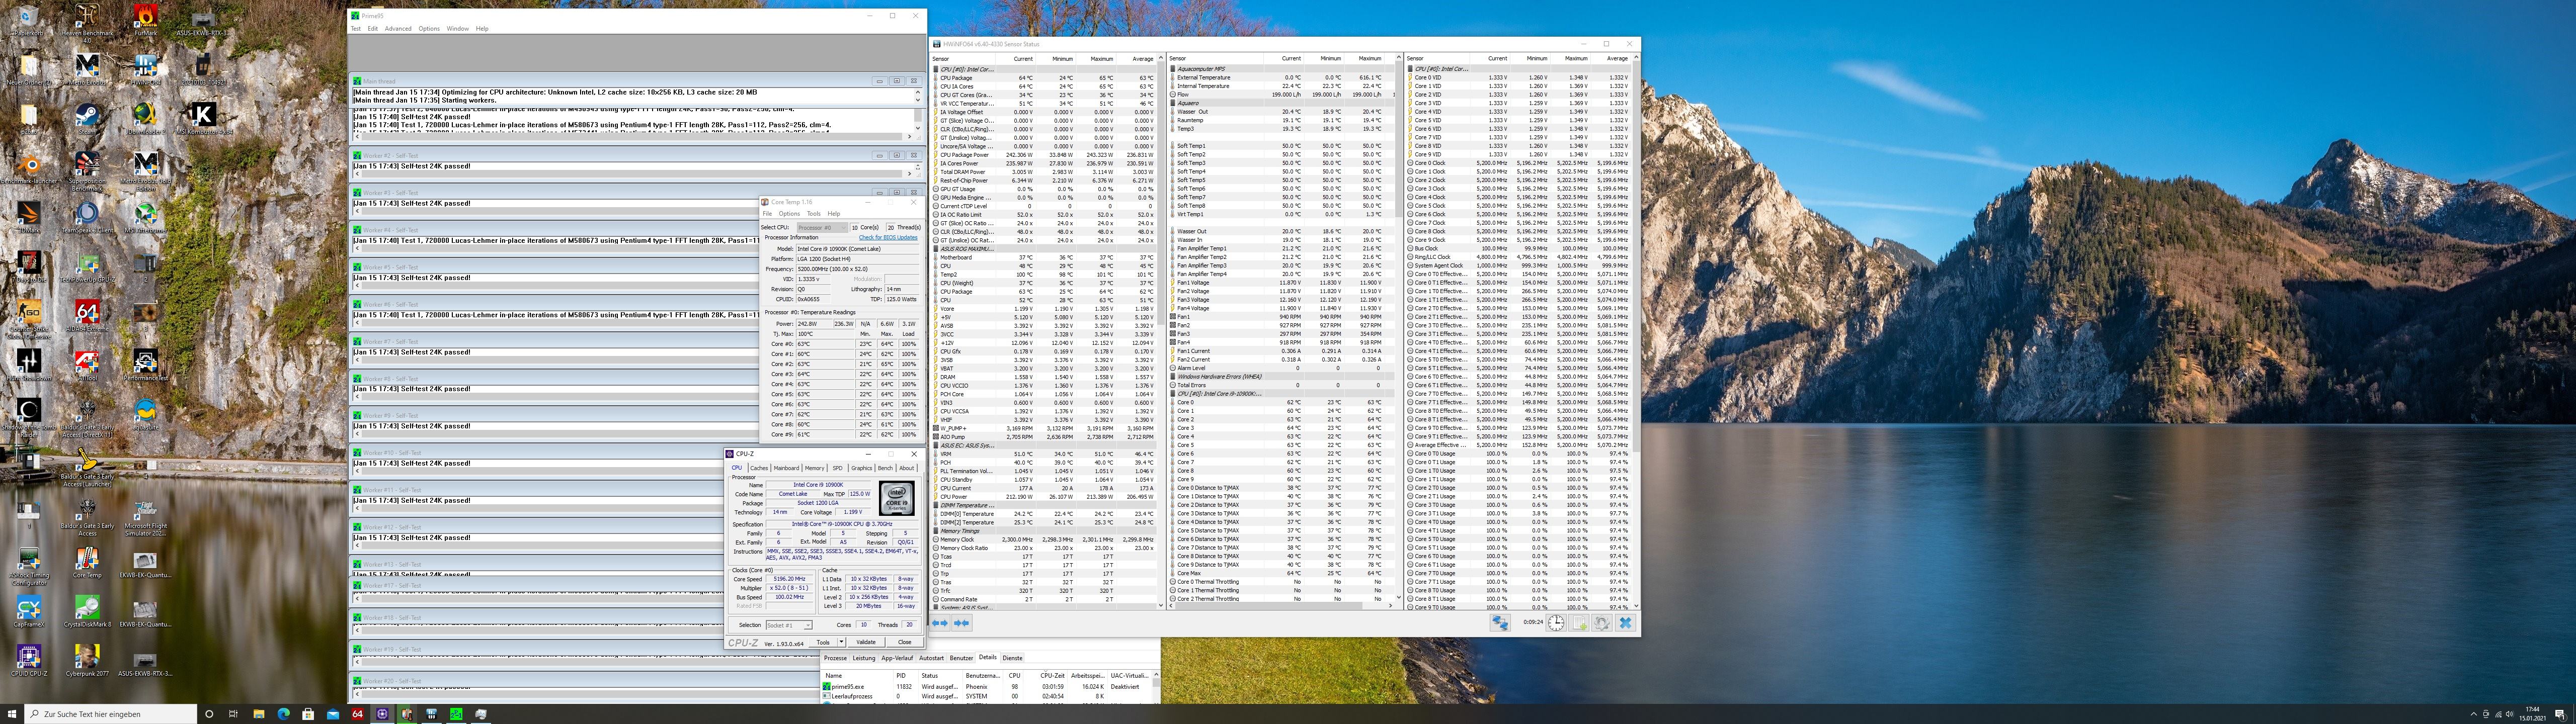Viewport: 2576px width, 724px height.
Task: Open the Advanced menu in Prime95
Action: (x=398, y=29)
